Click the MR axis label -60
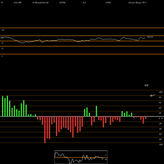This screenshot has width=164, height=164. (160, 134)
